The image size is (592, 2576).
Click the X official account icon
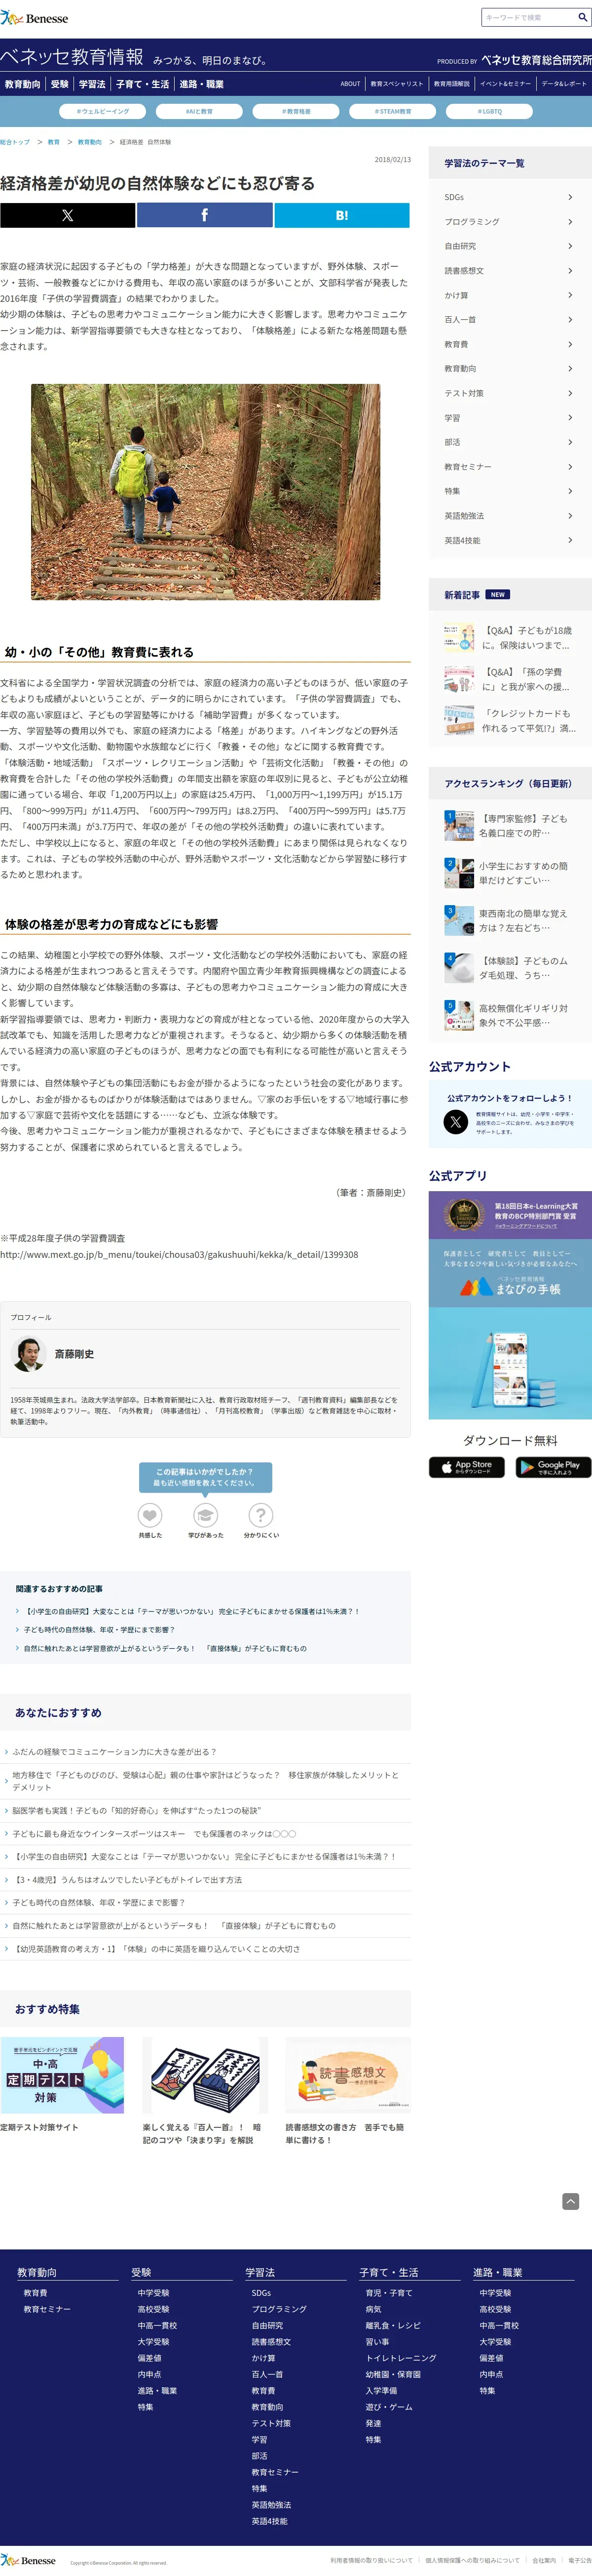pyautogui.click(x=455, y=1121)
